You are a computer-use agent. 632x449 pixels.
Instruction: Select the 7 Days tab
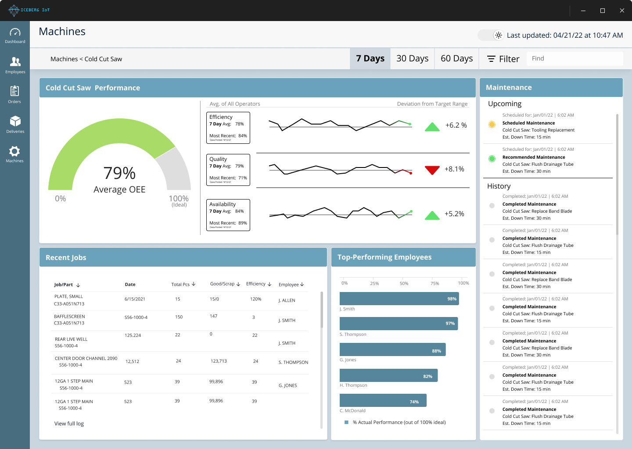click(370, 59)
